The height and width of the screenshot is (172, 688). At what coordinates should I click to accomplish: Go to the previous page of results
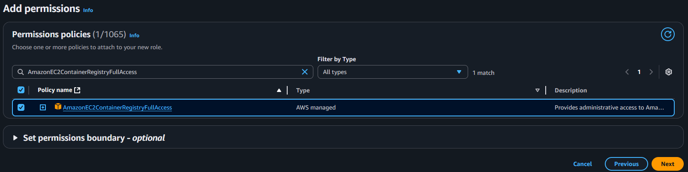[x=627, y=72]
